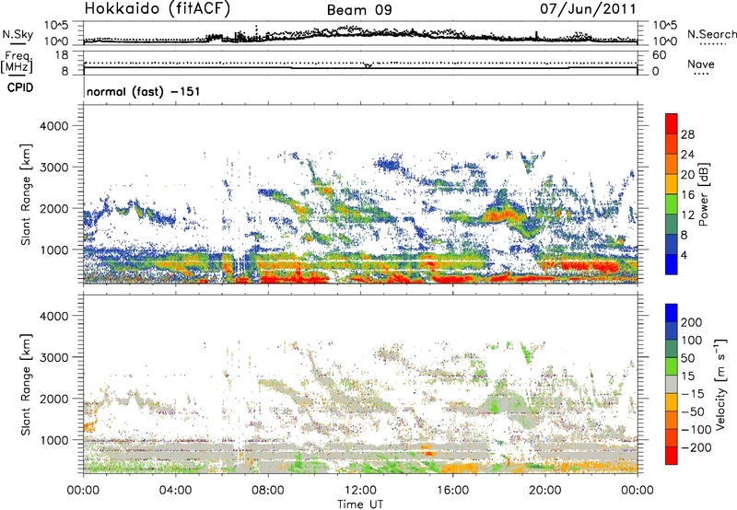Click the "20:00" time tick label
737x510 pixels.
(x=544, y=491)
